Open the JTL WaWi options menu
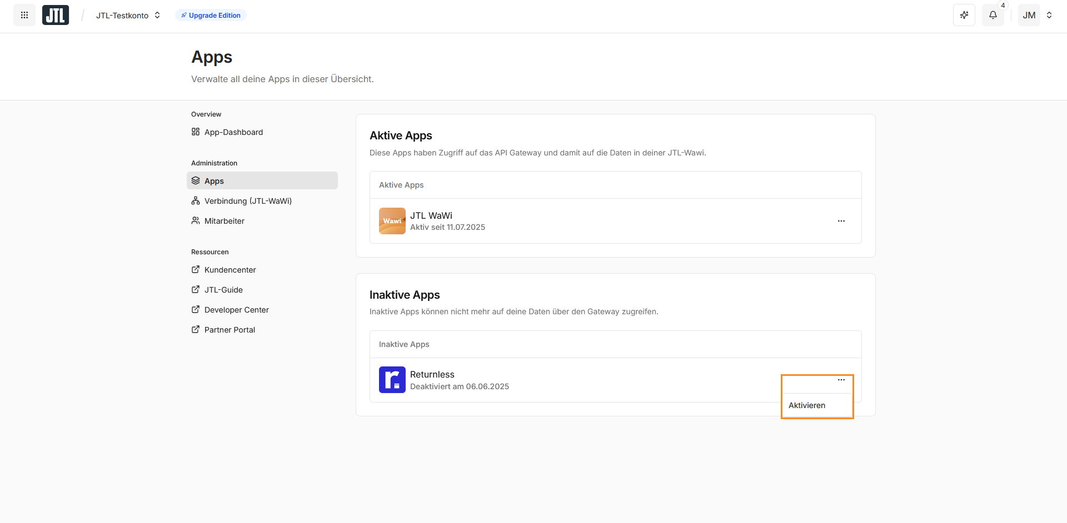 [841, 221]
